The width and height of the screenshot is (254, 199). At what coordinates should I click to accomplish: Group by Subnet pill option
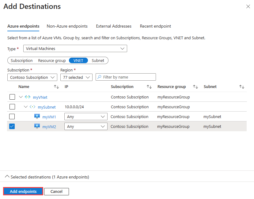98,60
